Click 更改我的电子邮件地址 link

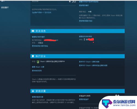click(40, 46)
